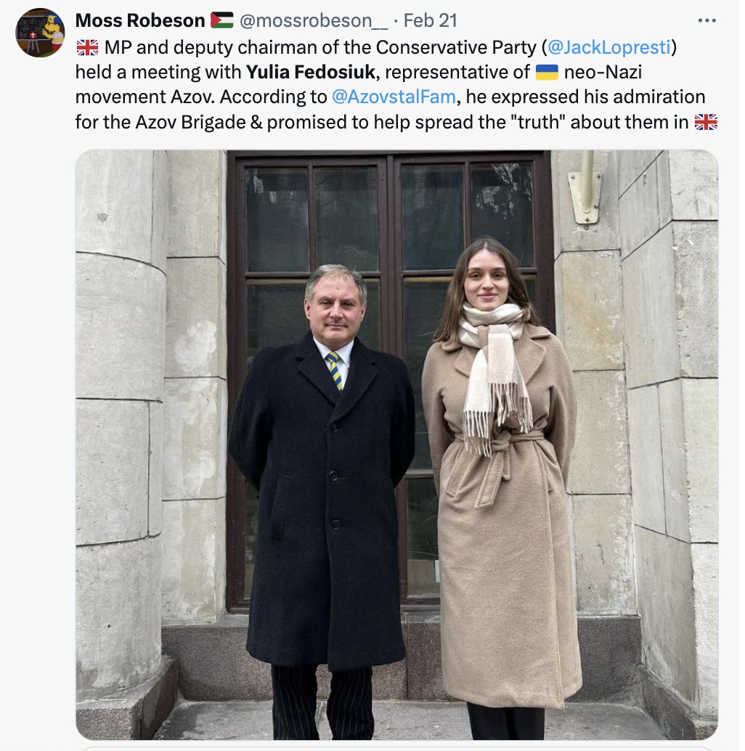
Task: Click the man in the dark overcoat
Action: coord(322,500)
